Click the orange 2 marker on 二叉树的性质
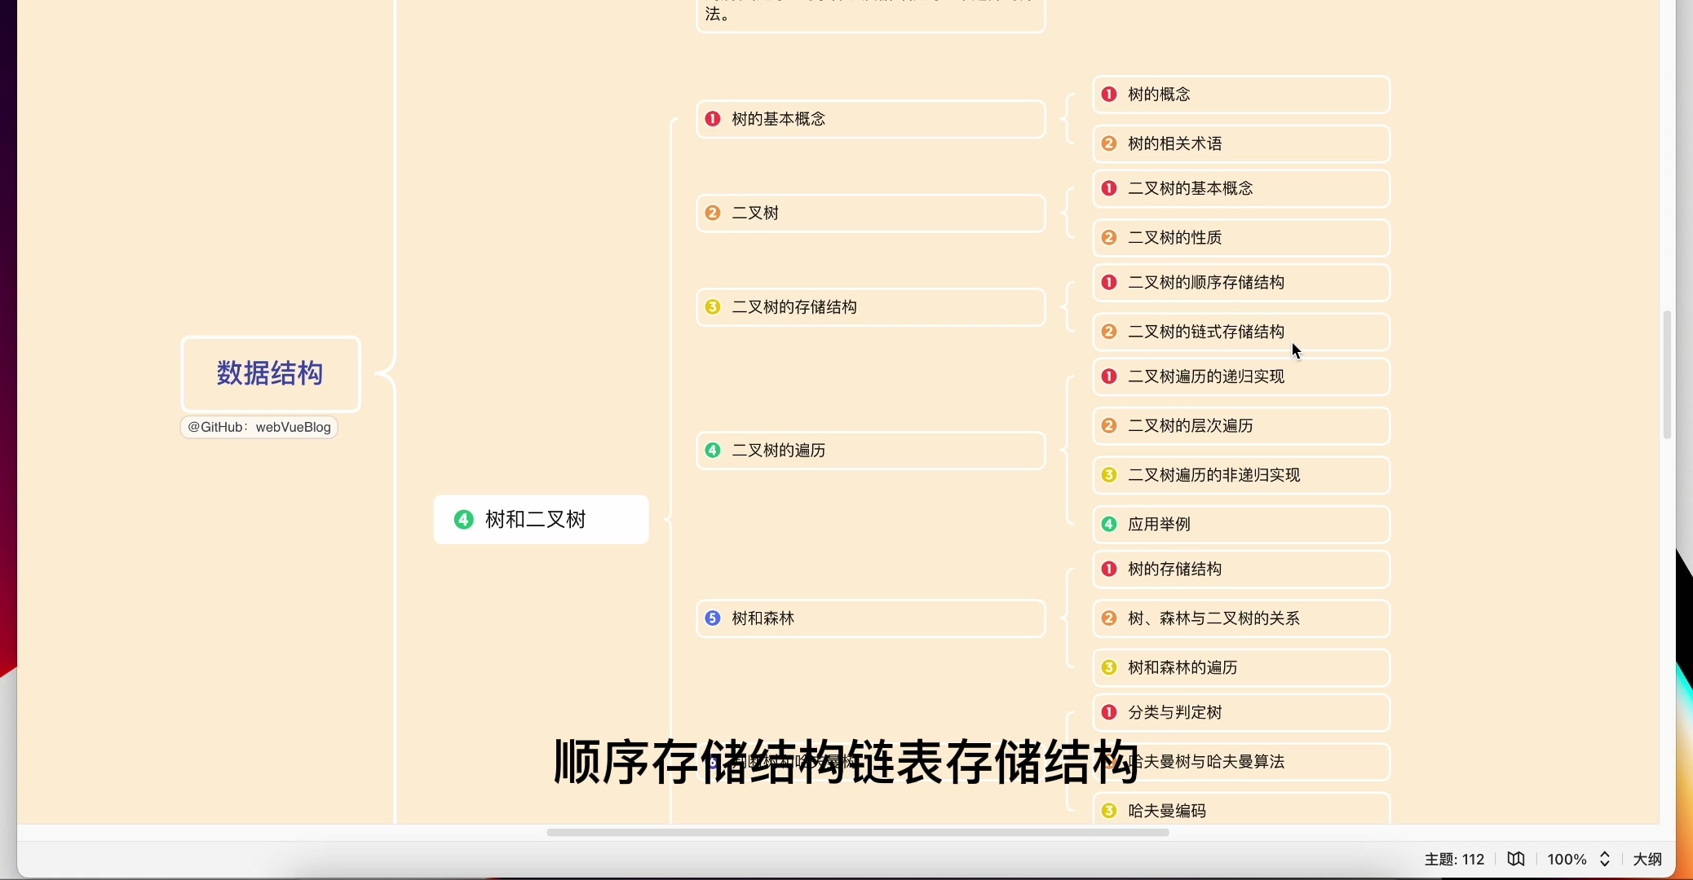The width and height of the screenshot is (1693, 880). click(x=1109, y=238)
